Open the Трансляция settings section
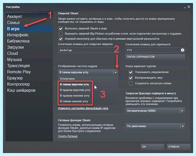196x156 pixels. tap(29, 66)
